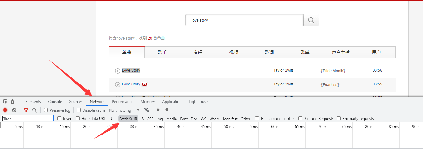Filter requests by Manifest type
The width and height of the screenshot is (423, 153).
230,119
